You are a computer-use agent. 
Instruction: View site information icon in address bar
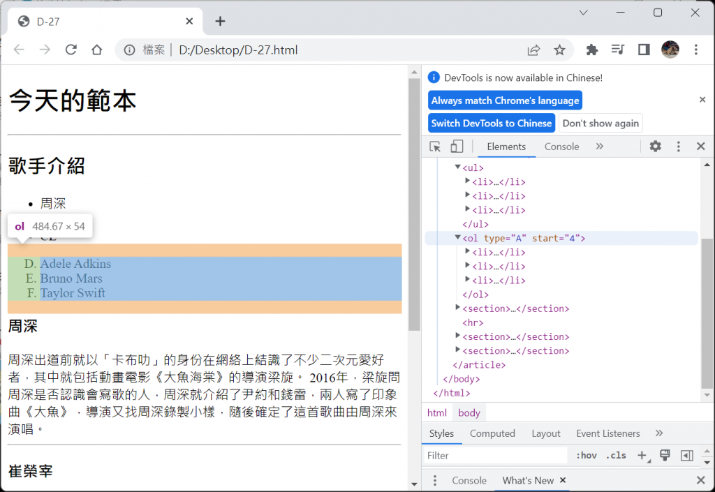(x=129, y=50)
